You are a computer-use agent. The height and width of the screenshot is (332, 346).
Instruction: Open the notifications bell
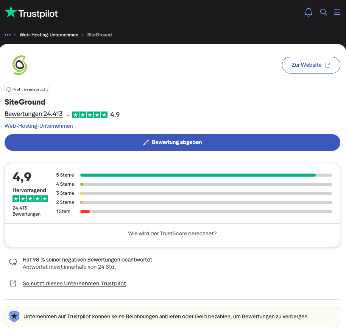[309, 13]
